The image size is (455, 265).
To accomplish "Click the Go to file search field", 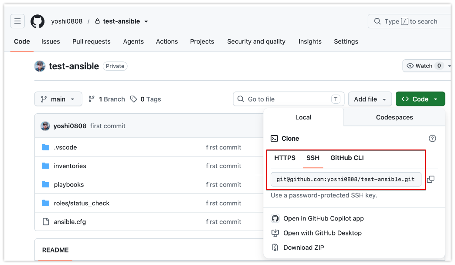I will (289, 99).
